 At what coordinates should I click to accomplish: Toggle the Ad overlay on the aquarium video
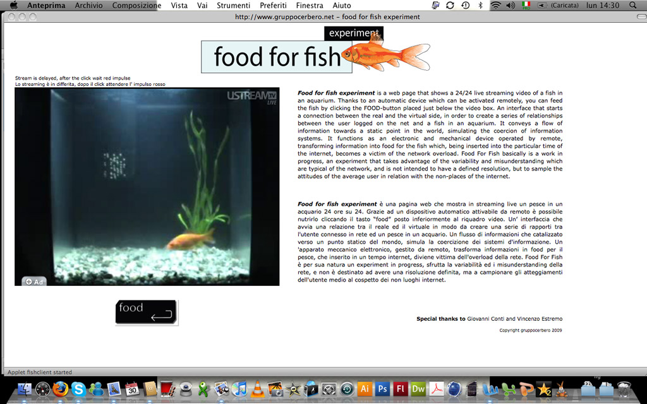(33, 282)
